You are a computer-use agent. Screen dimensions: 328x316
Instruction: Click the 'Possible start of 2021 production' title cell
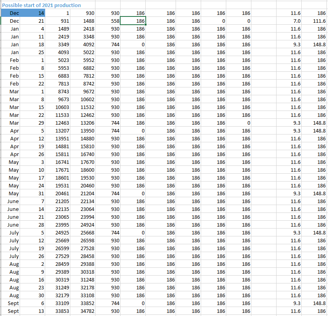point(41,5)
